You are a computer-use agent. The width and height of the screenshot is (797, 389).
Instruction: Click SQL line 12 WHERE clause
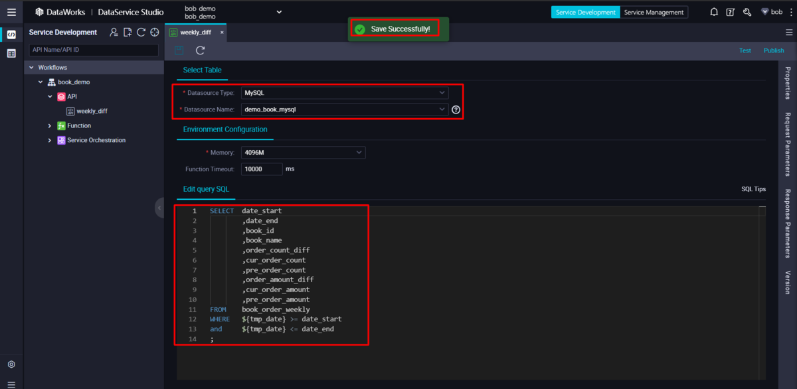(x=275, y=319)
